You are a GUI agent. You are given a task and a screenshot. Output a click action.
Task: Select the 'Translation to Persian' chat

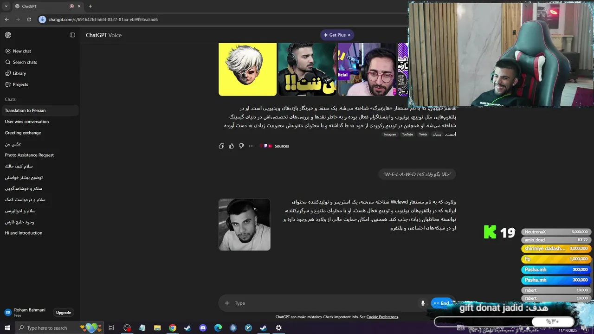39,110
